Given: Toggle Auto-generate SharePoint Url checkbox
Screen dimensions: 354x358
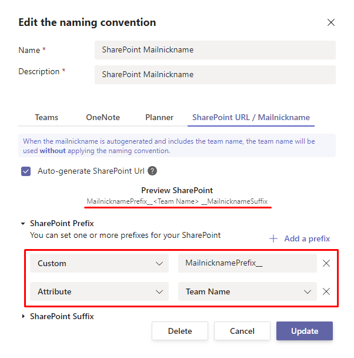Looking at the screenshot, I should [26, 171].
